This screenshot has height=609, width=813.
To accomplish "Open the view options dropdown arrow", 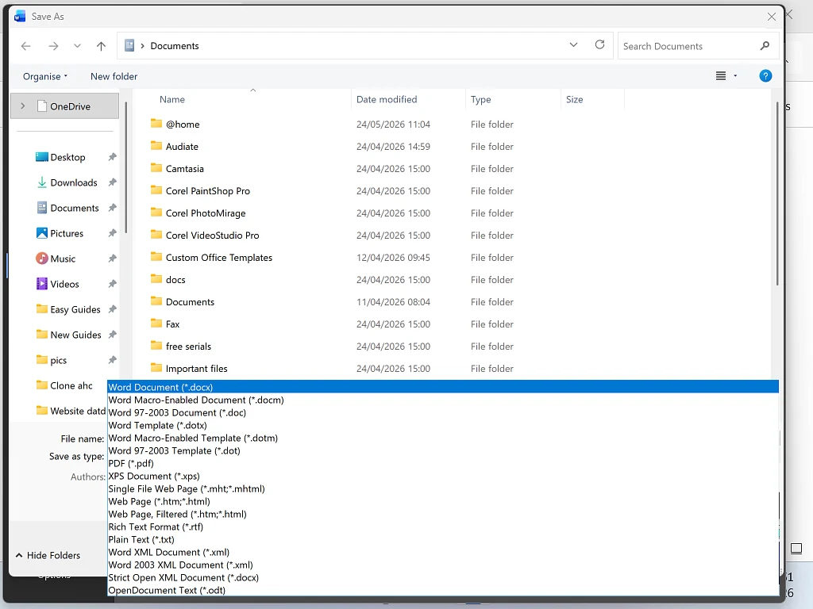I will pyautogui.click(x=735, y=76).
